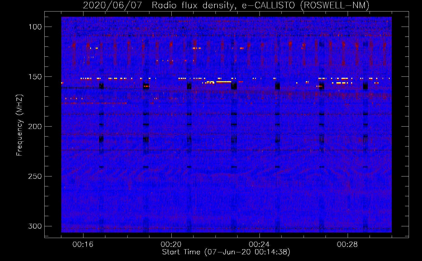Click the "Start Time (07-Jun-20 00:14:38)" label
Screen dimensions: 422x261
pyautogui.click(x=226, y=252)
